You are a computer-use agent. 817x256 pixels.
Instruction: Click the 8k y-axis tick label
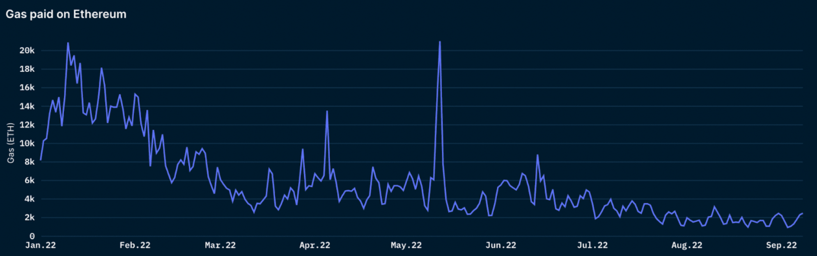point(30,162)
